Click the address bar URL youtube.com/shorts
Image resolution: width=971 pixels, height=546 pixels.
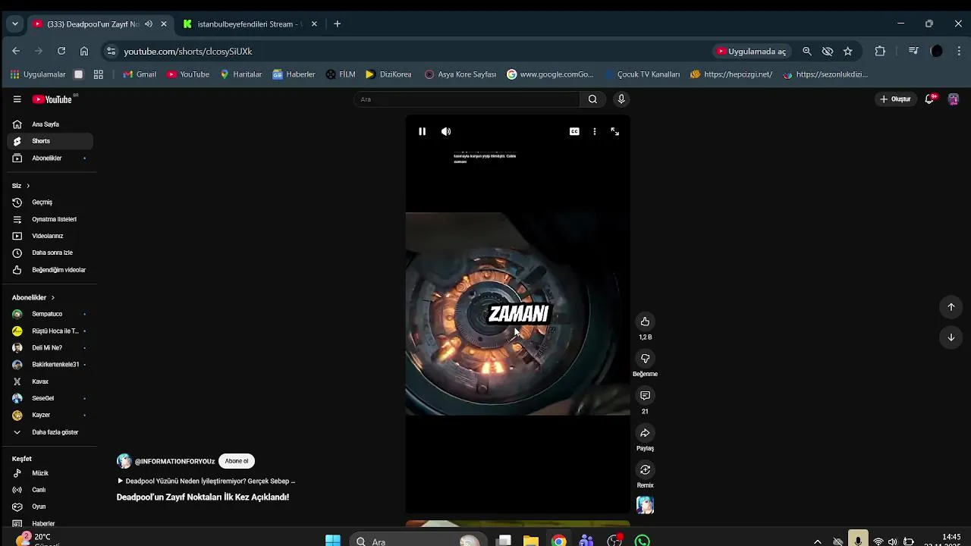[188, 52]
